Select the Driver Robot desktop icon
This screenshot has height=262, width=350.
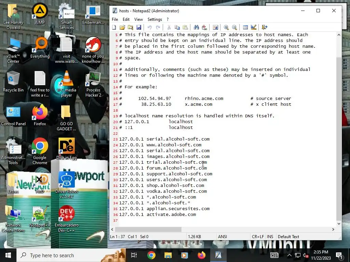click(66, 185)
